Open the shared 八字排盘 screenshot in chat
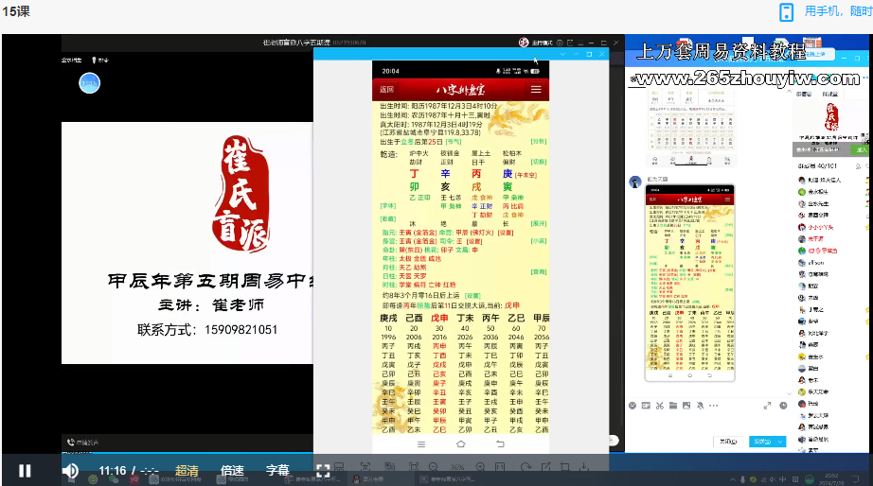The width and height of the screenshot is (873, 486). click(x=689, y=284)
